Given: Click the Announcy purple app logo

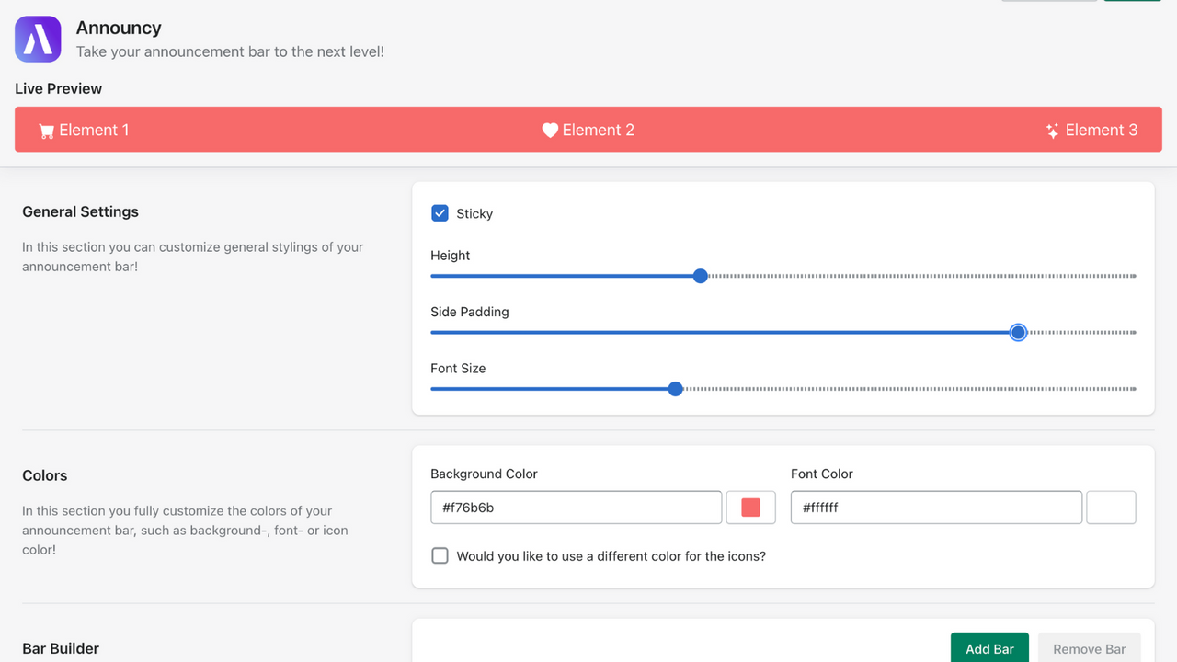Looking at the screenshot, I should pos(38,40).
